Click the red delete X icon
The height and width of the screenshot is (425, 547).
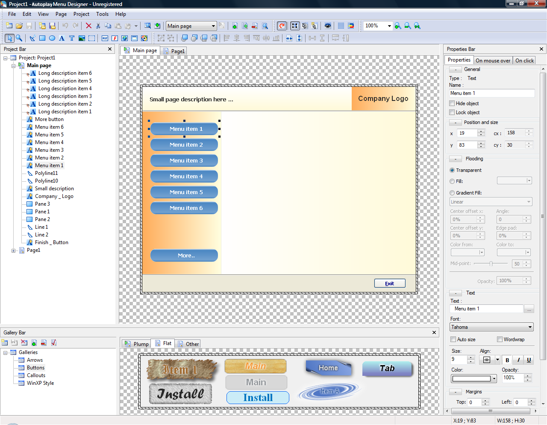[88, 26]
